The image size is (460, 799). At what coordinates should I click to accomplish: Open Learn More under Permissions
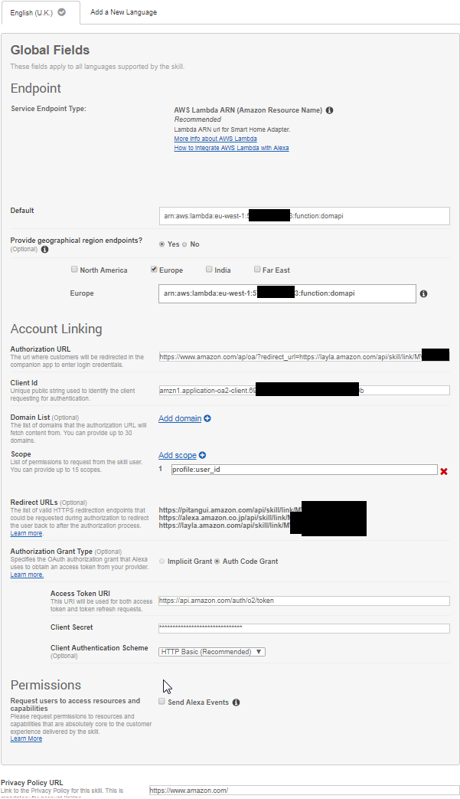pos(27,738)
